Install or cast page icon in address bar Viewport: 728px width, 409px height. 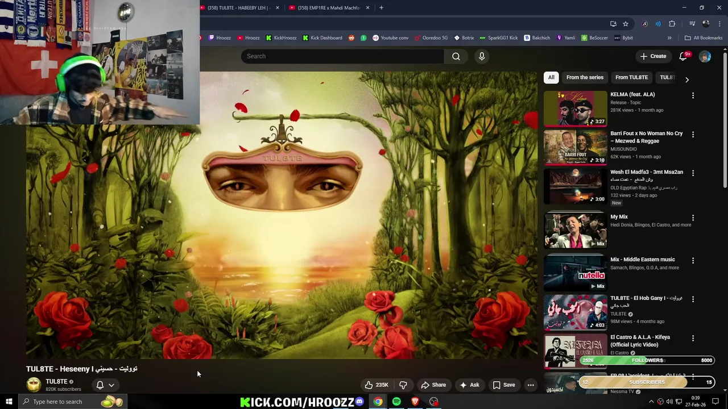tap(613, 24)
